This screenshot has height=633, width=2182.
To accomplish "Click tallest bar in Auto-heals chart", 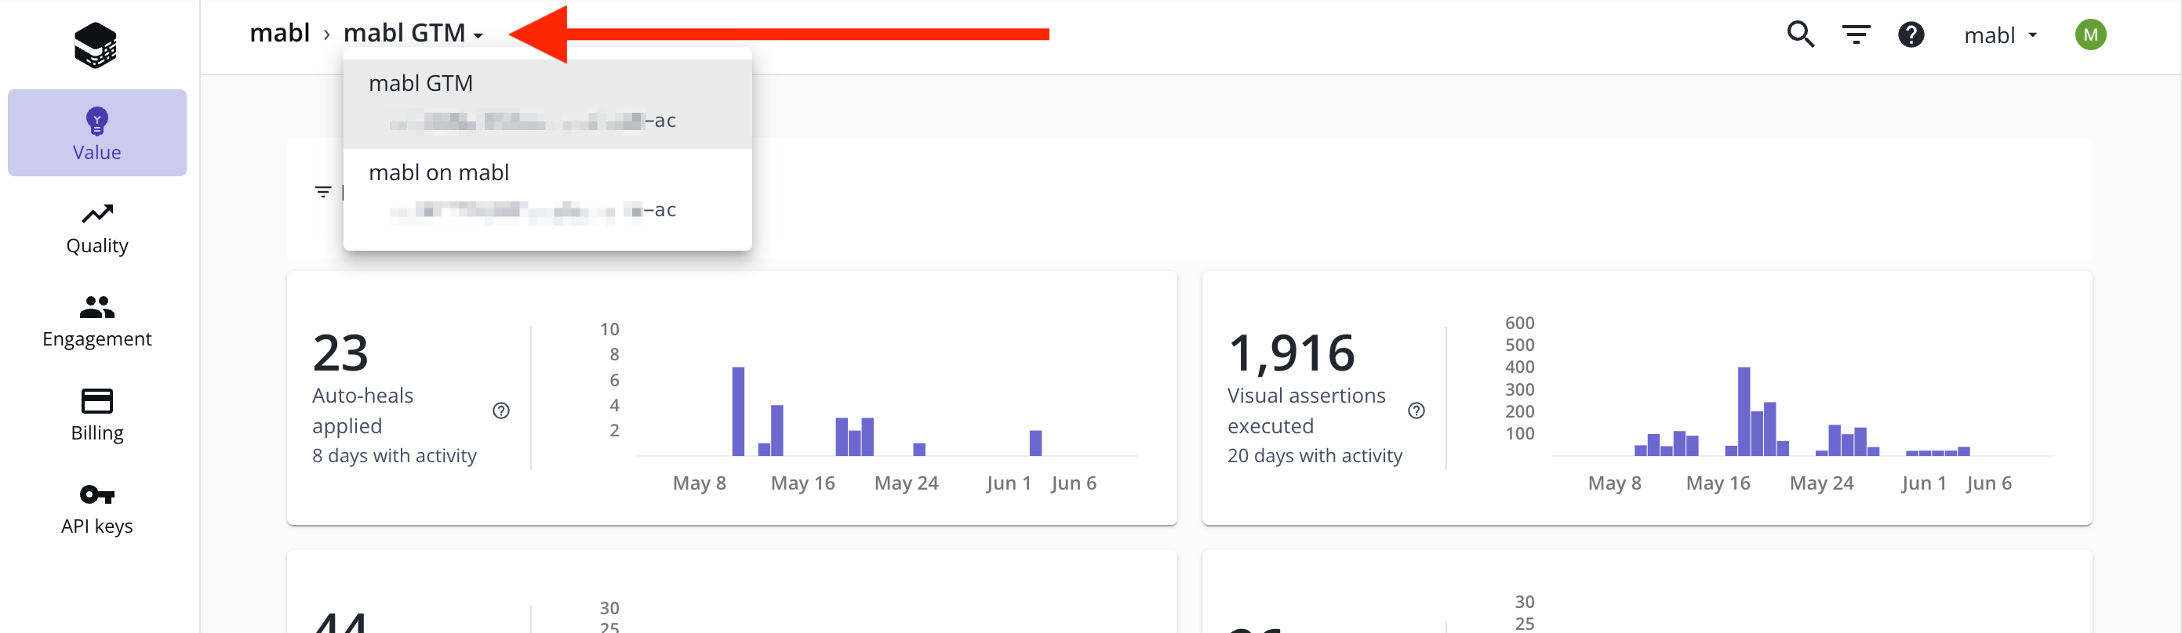I will click(738, 411).
